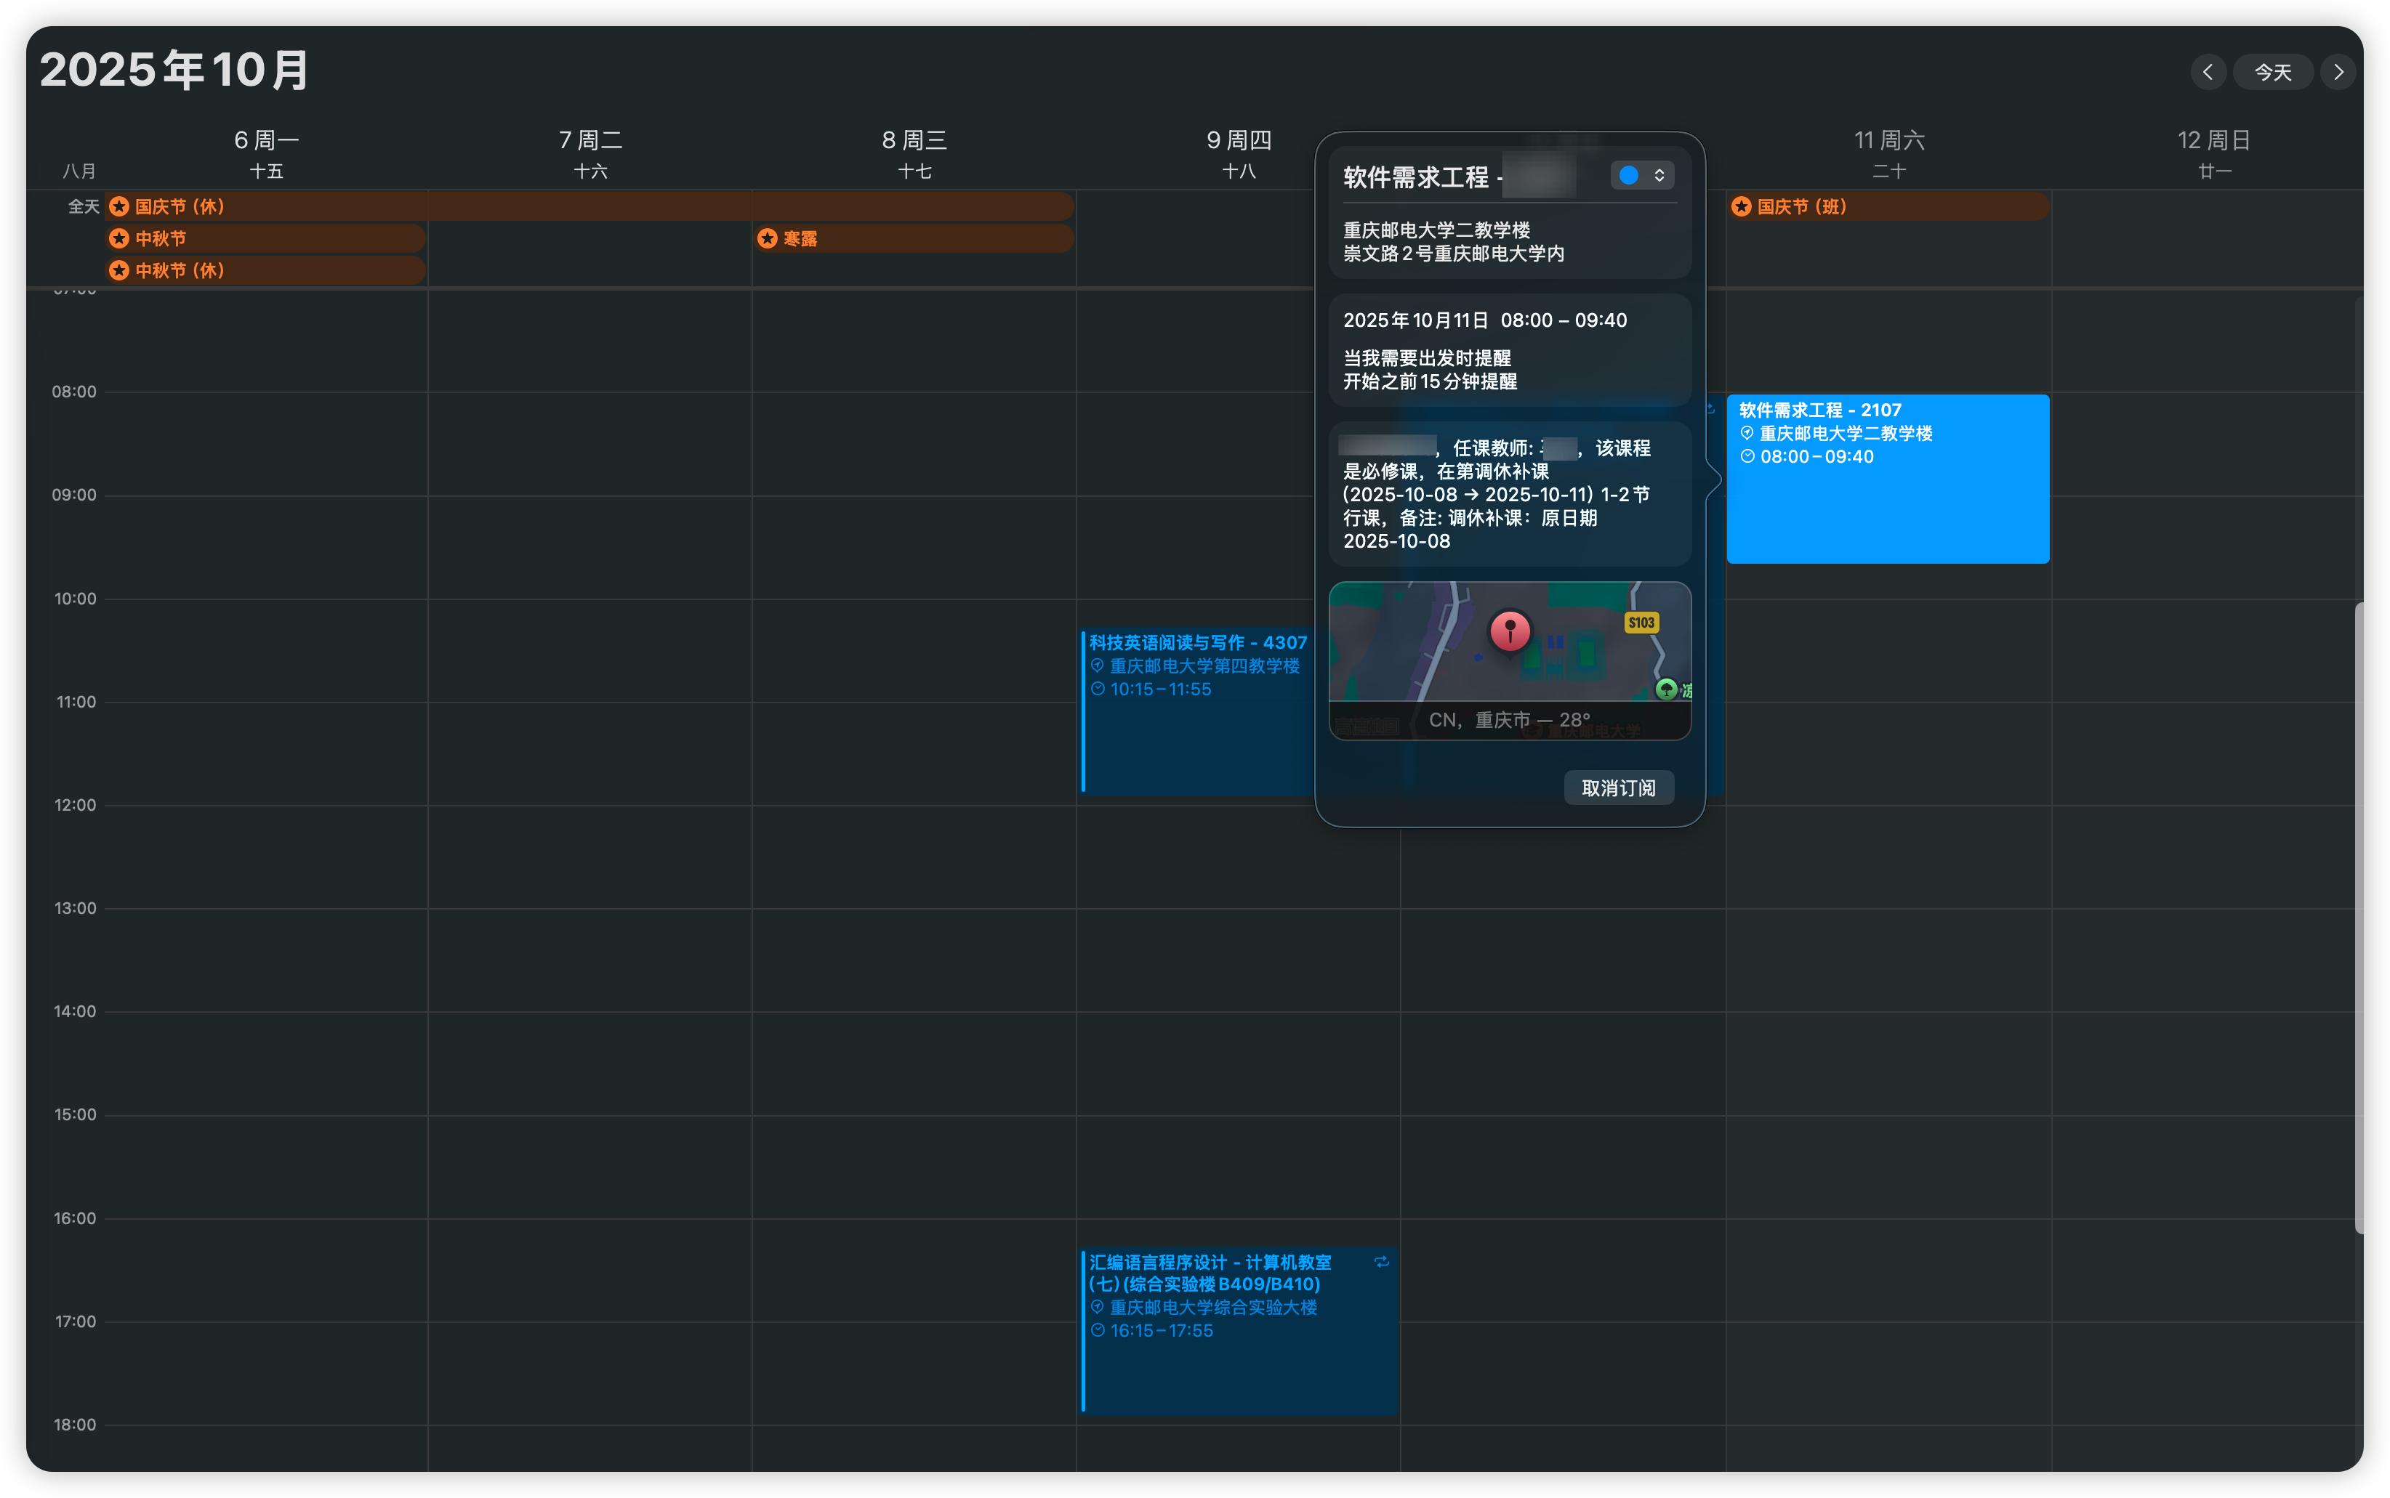Click the 今天 button
The height and width of the screenshot is (1498, 2390).
coord(2272,73)
